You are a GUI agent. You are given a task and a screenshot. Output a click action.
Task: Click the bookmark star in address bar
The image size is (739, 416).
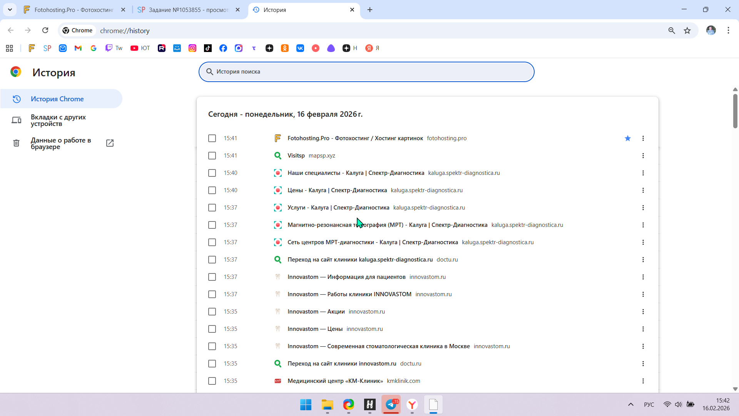click(x=687, y=30)
